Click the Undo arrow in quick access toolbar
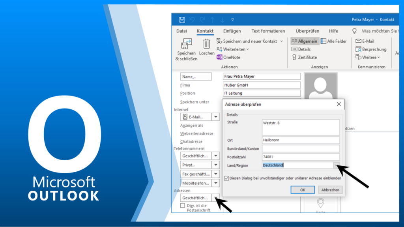Screen dimensions: 404x227 coord(192,20)
